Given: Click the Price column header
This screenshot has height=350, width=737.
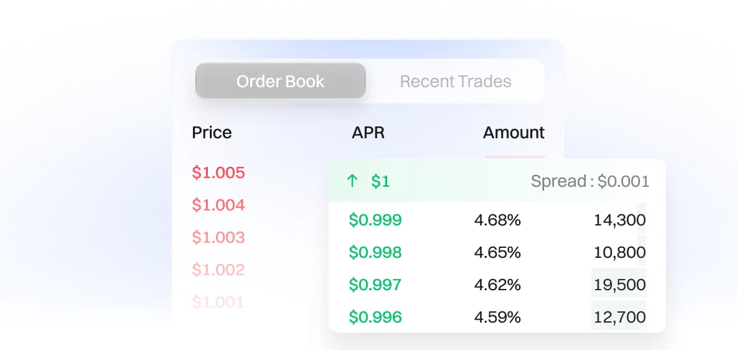Looking at the screenshot, I should click(x=212, y=133).
